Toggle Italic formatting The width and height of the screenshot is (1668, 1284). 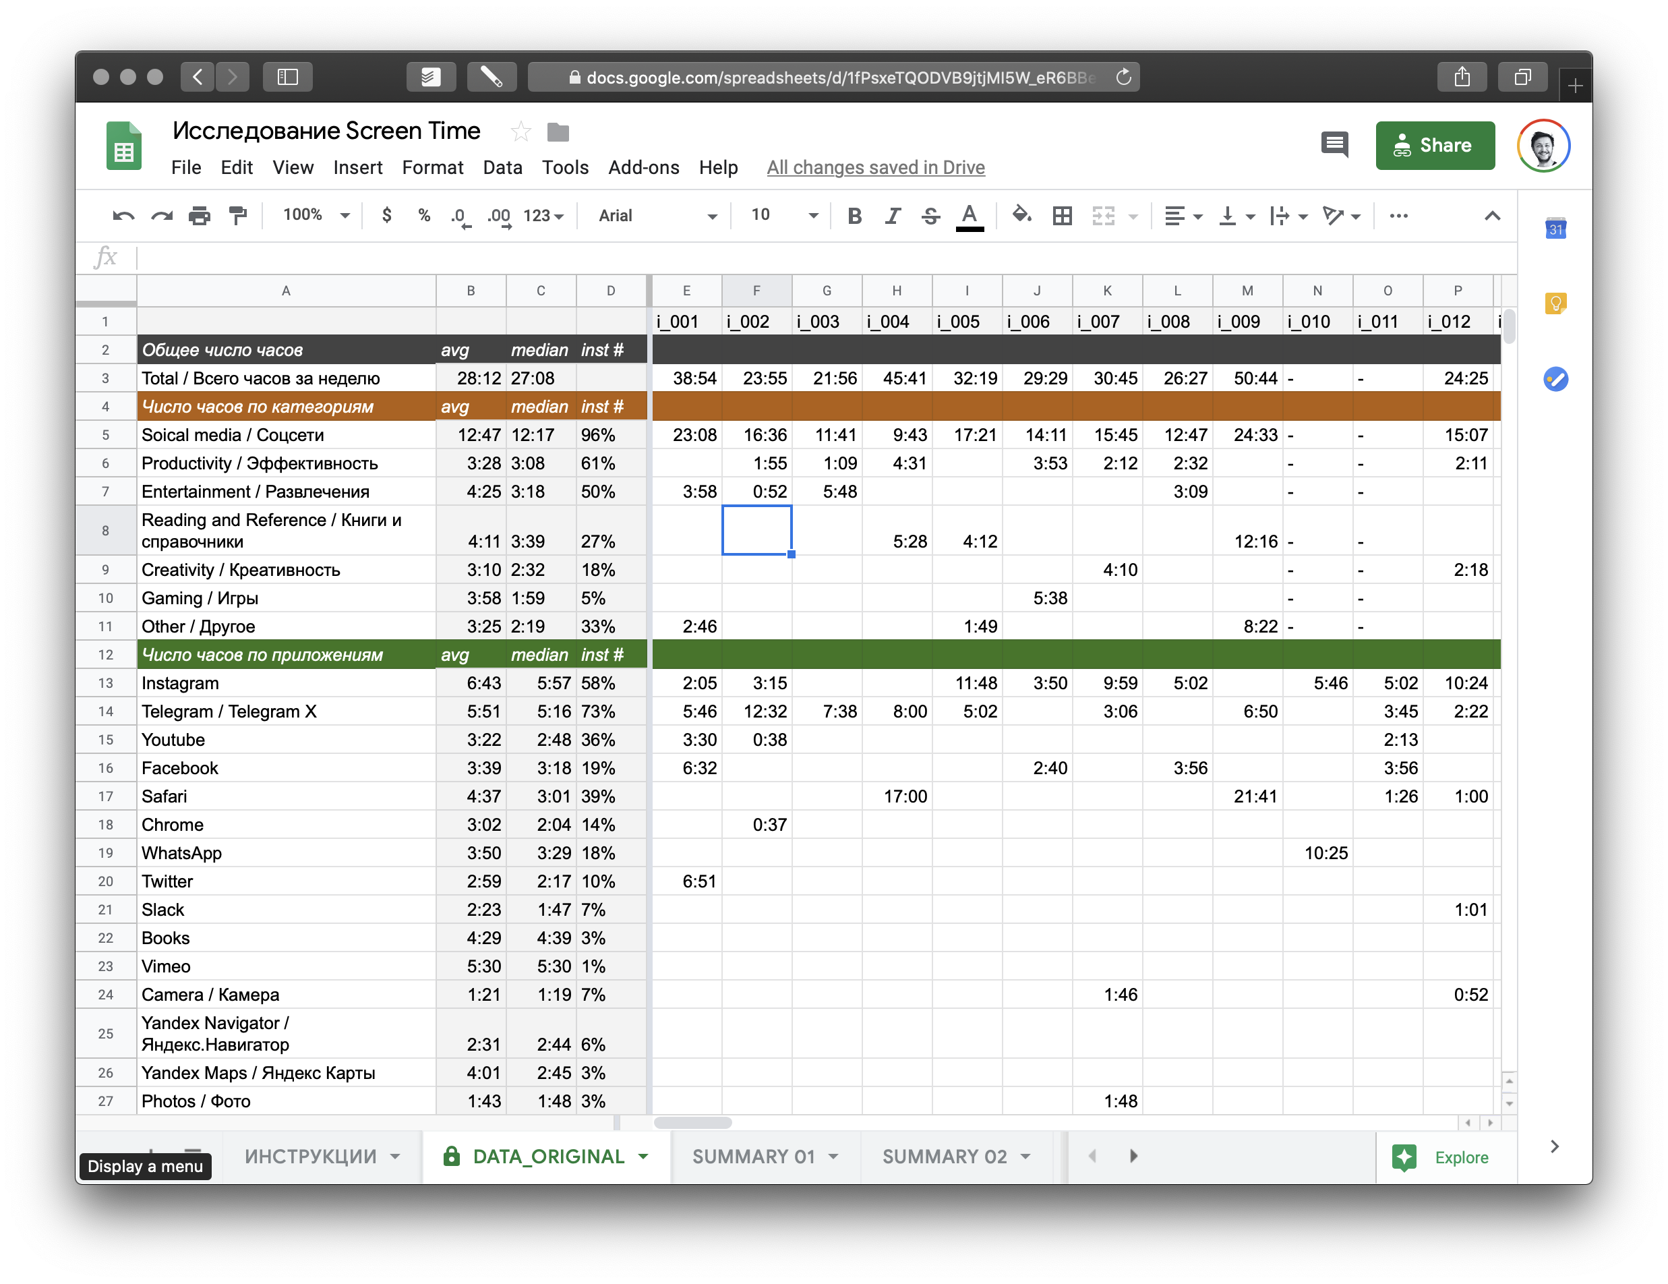pos(892,216)
